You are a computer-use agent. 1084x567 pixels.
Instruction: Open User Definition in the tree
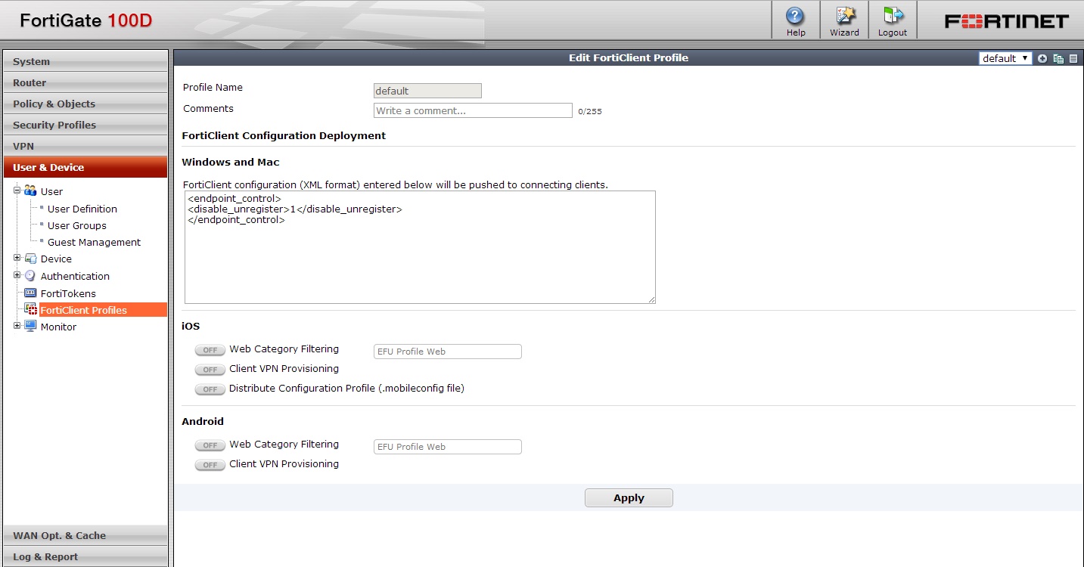(82, 209)
